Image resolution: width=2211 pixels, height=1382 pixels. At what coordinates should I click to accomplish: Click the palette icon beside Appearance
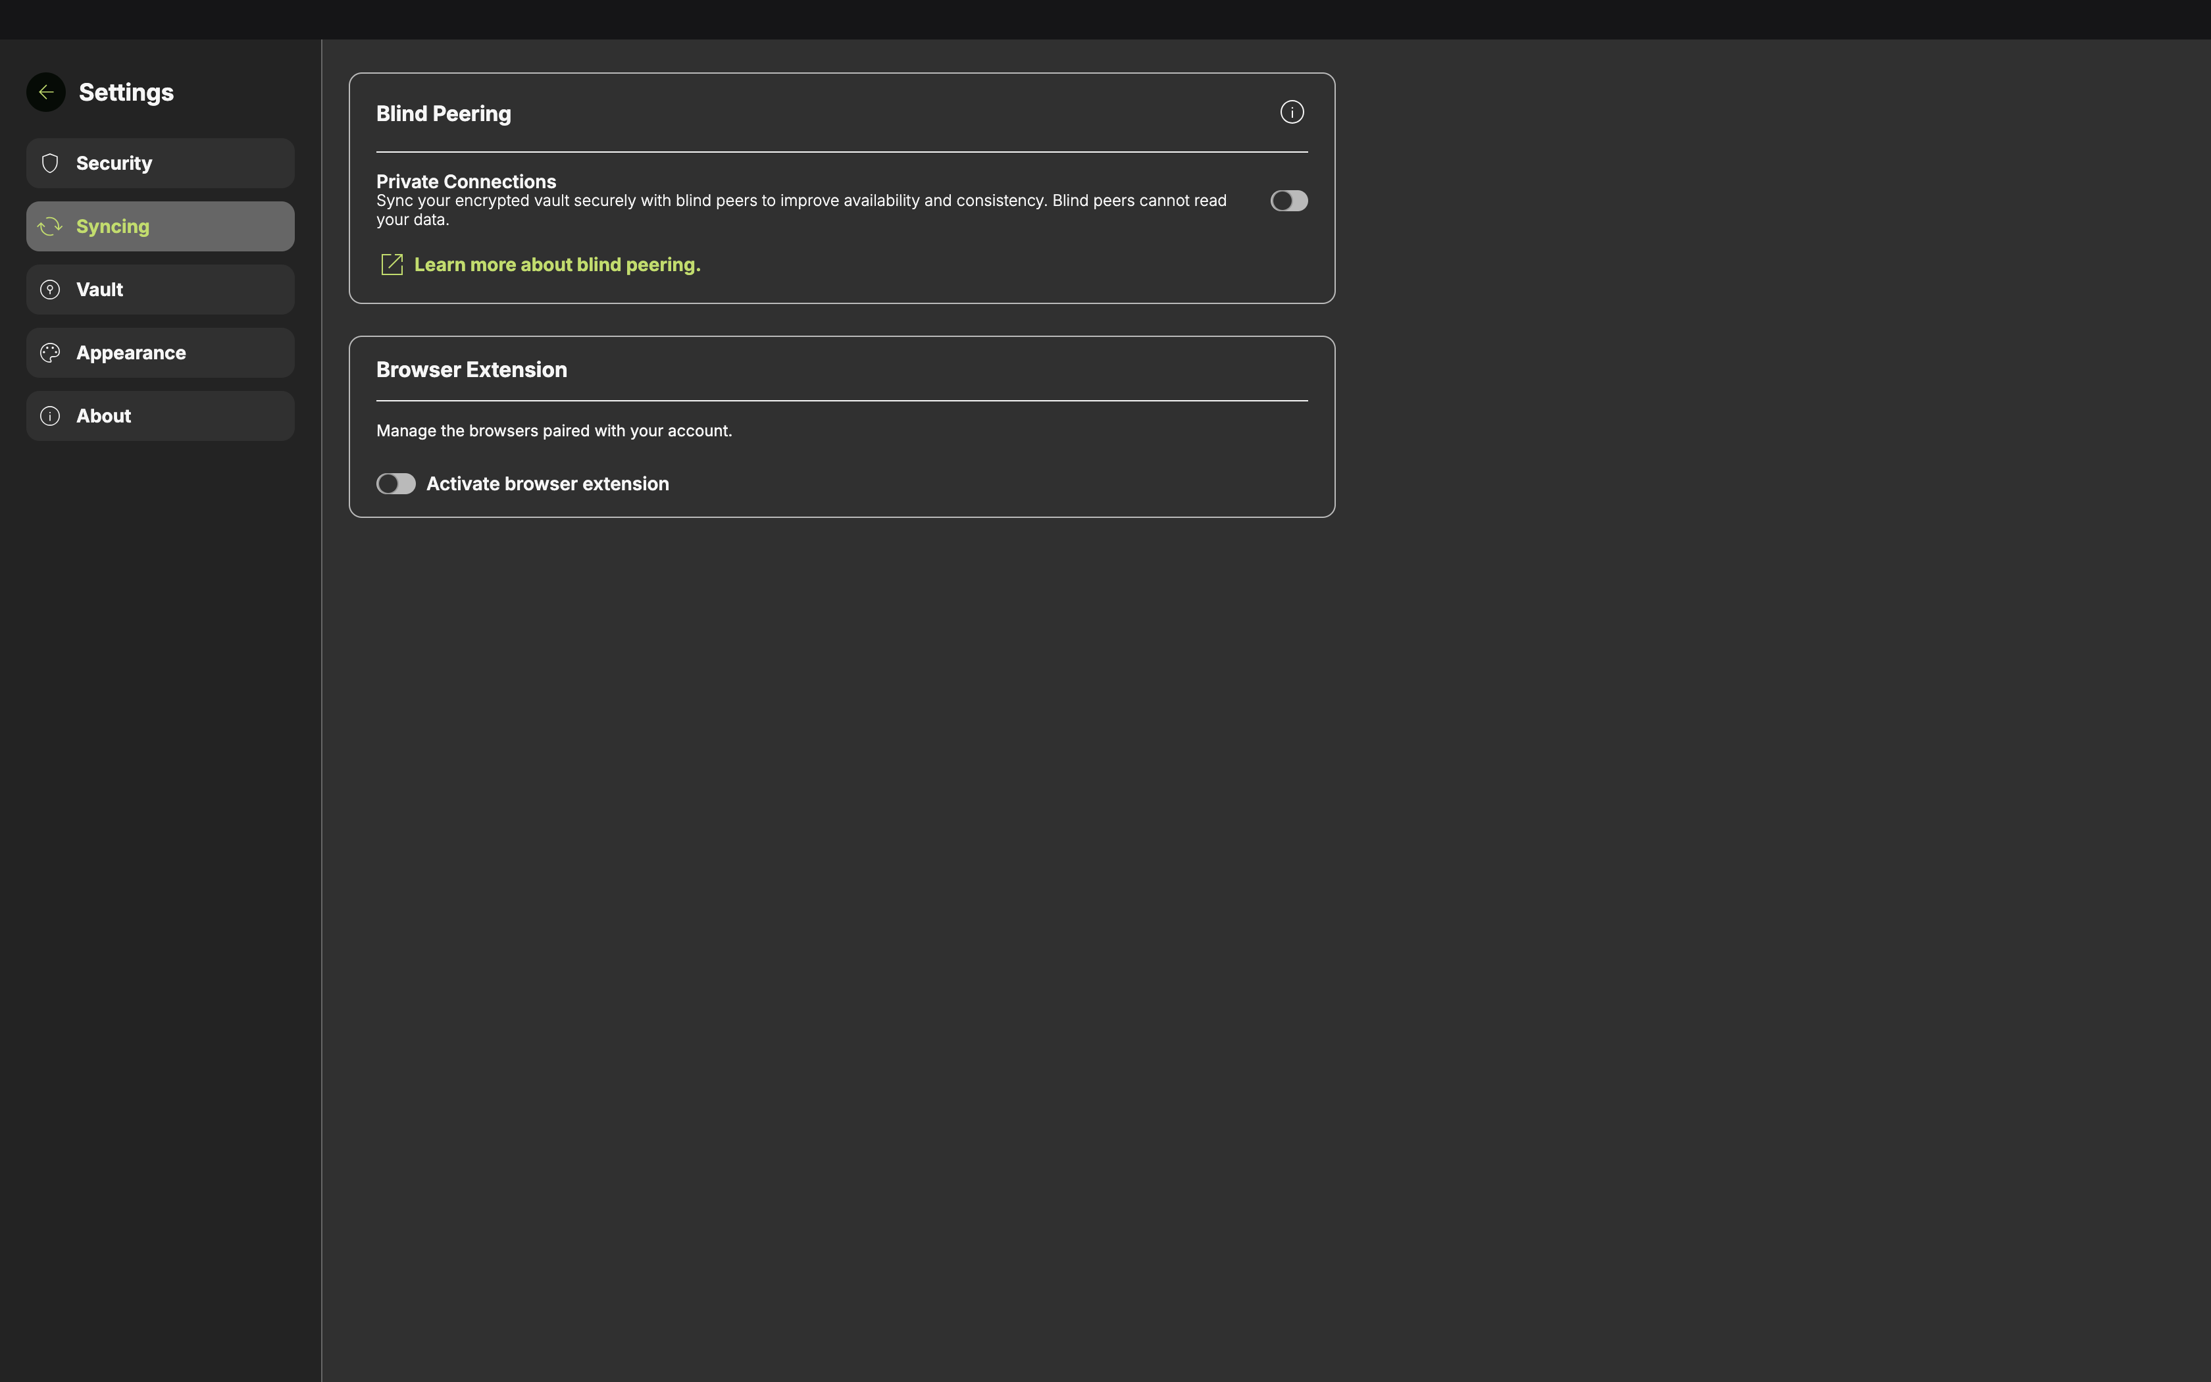click(50, 352)
